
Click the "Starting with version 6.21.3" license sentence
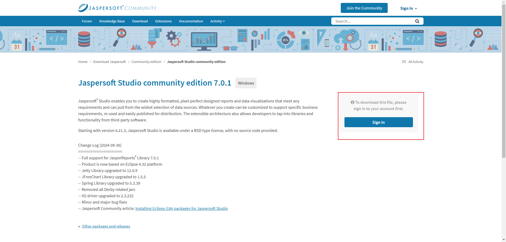tap(178, 131)
